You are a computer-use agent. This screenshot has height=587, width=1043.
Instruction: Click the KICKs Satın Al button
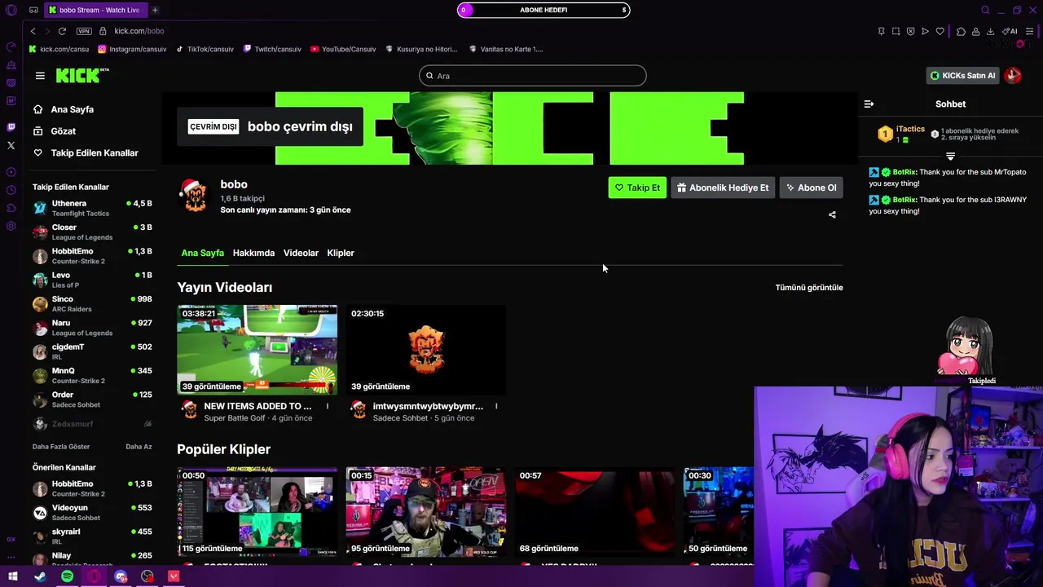962,76
